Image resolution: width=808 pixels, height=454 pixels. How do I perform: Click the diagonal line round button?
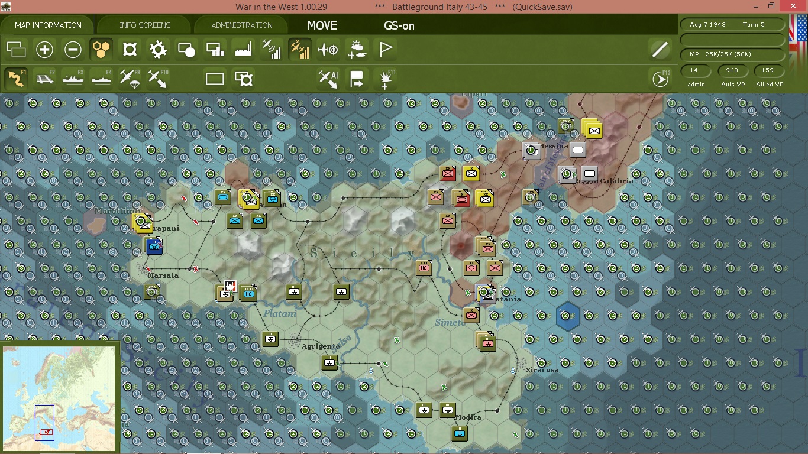[x=660, y=50]
